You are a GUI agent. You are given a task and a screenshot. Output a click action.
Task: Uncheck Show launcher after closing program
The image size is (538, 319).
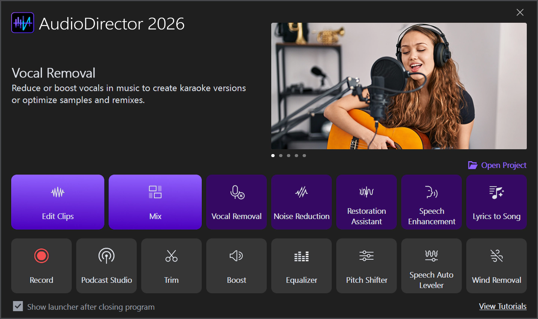tap(18, 306)
